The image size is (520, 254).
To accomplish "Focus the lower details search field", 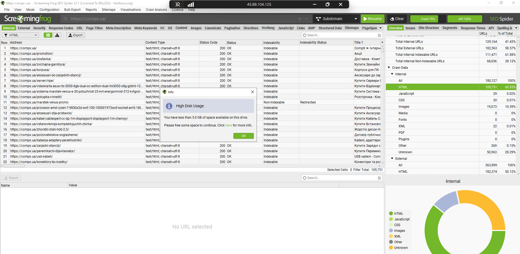I will pos(341,178).
